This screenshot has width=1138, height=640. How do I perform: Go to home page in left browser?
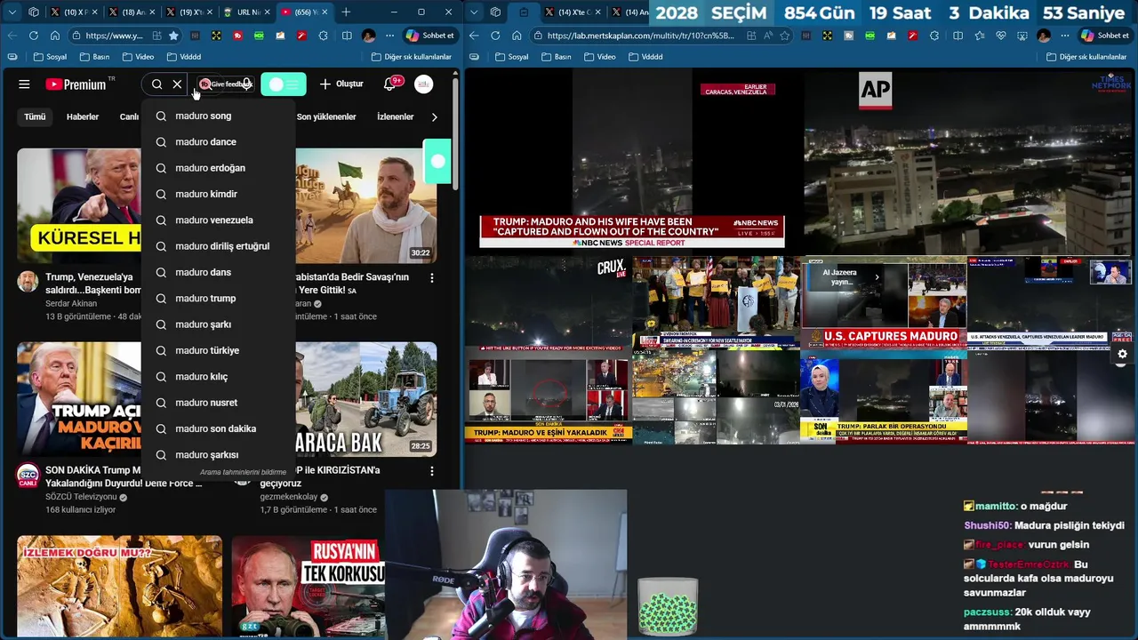point(55,36)
